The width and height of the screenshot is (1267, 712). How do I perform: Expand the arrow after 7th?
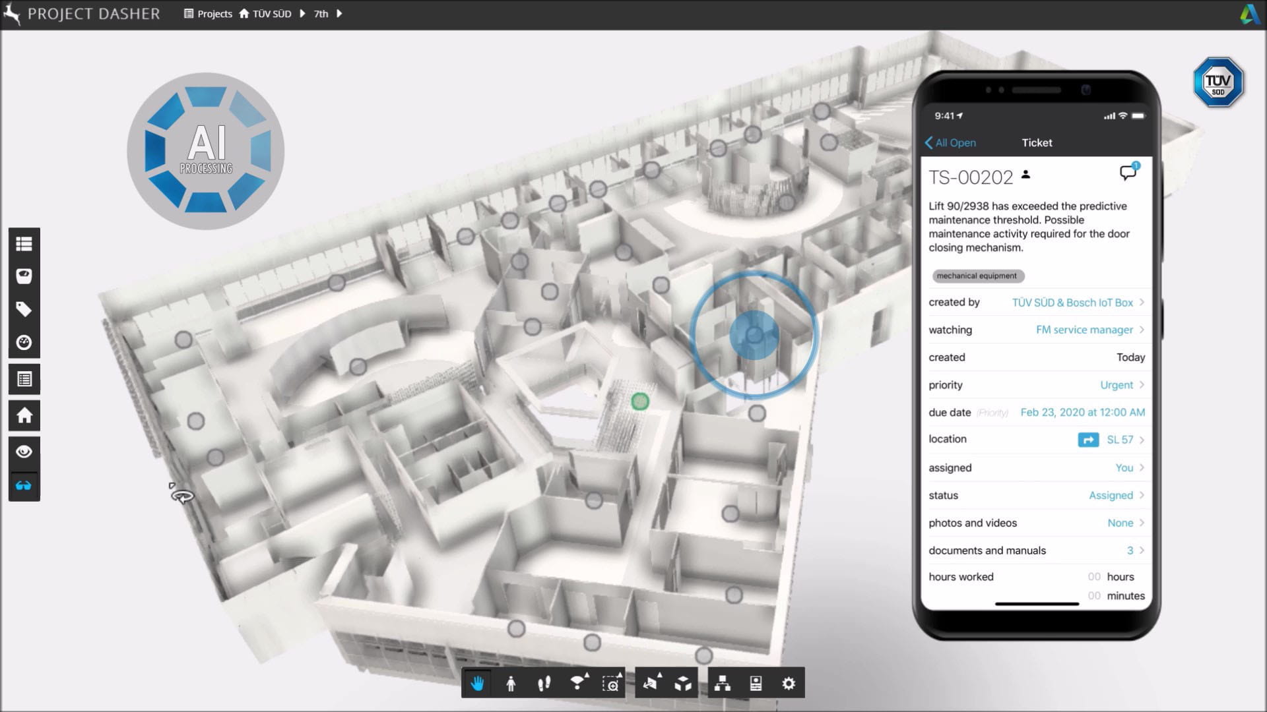(x=339, y=14)
